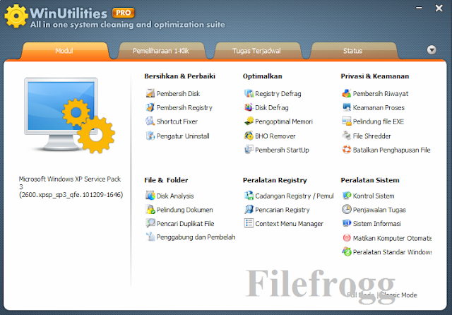Image resolution: width=452 pixels, height=315 pixels.
Task: Click the Kontrol Sistem icon
Action: tap(347, 196)
